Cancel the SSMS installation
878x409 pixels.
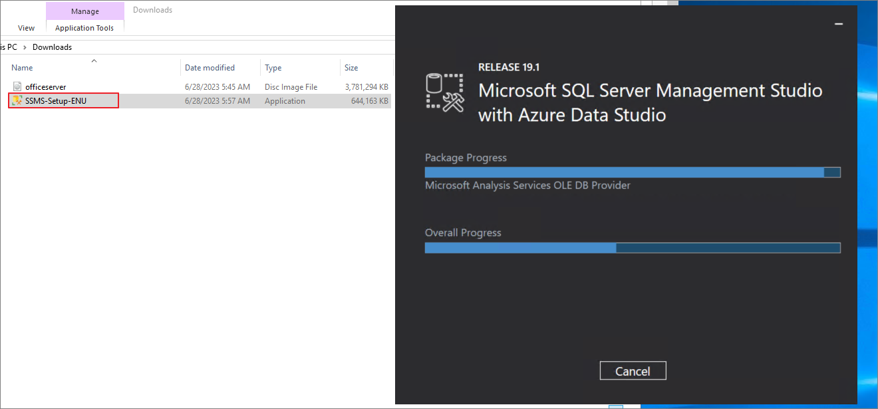tap(633, 371)
